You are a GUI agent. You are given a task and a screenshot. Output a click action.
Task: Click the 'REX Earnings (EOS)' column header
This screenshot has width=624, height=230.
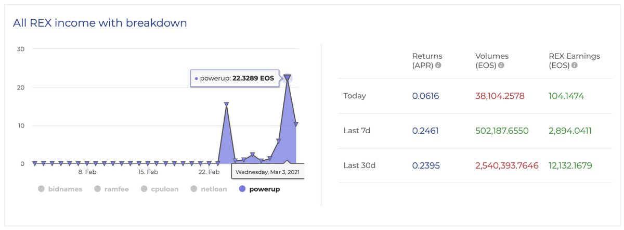(x=574, y=61)
